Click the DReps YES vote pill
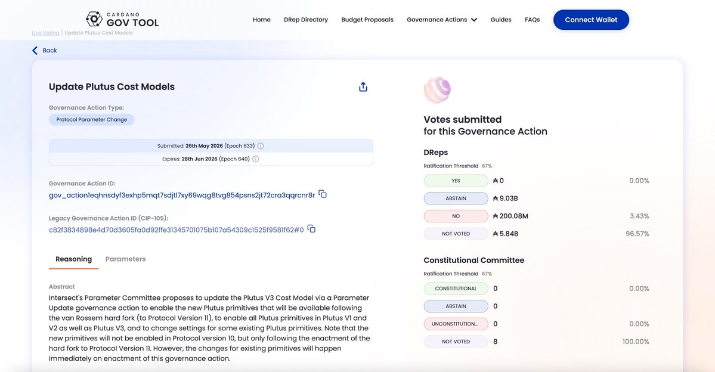 point(456,181)
